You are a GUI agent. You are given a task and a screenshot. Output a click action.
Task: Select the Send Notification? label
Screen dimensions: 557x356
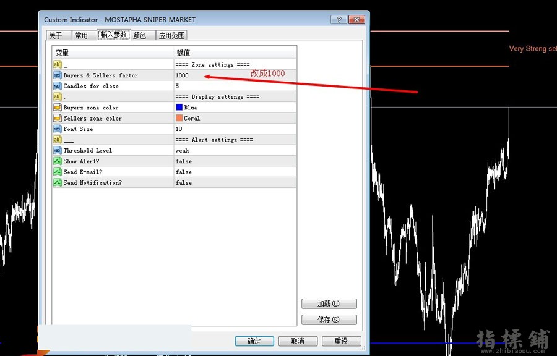(x=92, y=182)
